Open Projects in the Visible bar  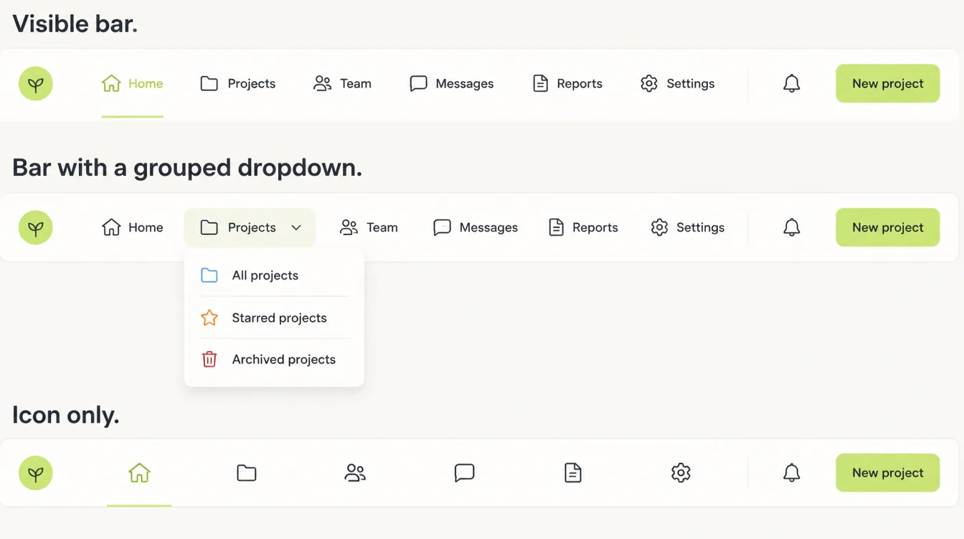click(x=238, y=84)
